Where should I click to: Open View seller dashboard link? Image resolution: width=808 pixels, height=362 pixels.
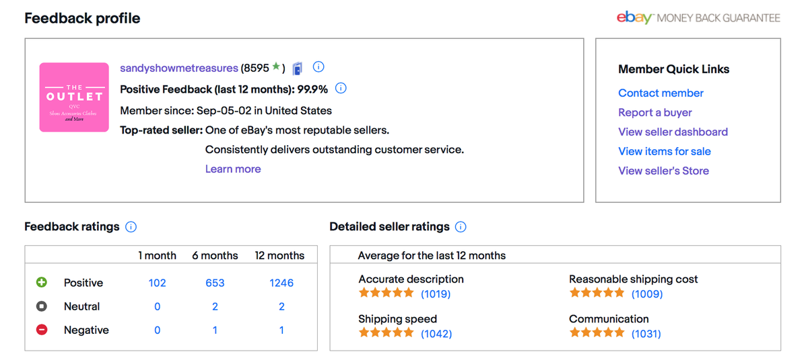click(x=673, y=132)
